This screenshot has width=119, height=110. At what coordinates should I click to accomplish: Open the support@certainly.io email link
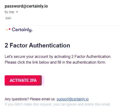point(73,99)
